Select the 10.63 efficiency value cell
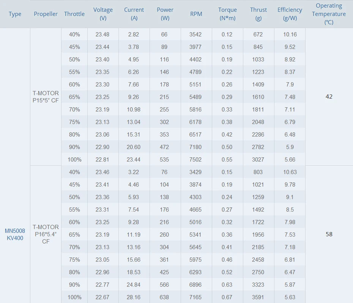This screenshot has height=303, width=353. [290, 172]
